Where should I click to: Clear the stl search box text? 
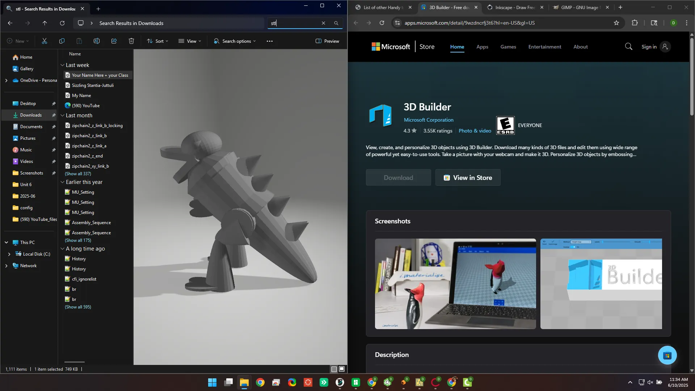[323, 23]
